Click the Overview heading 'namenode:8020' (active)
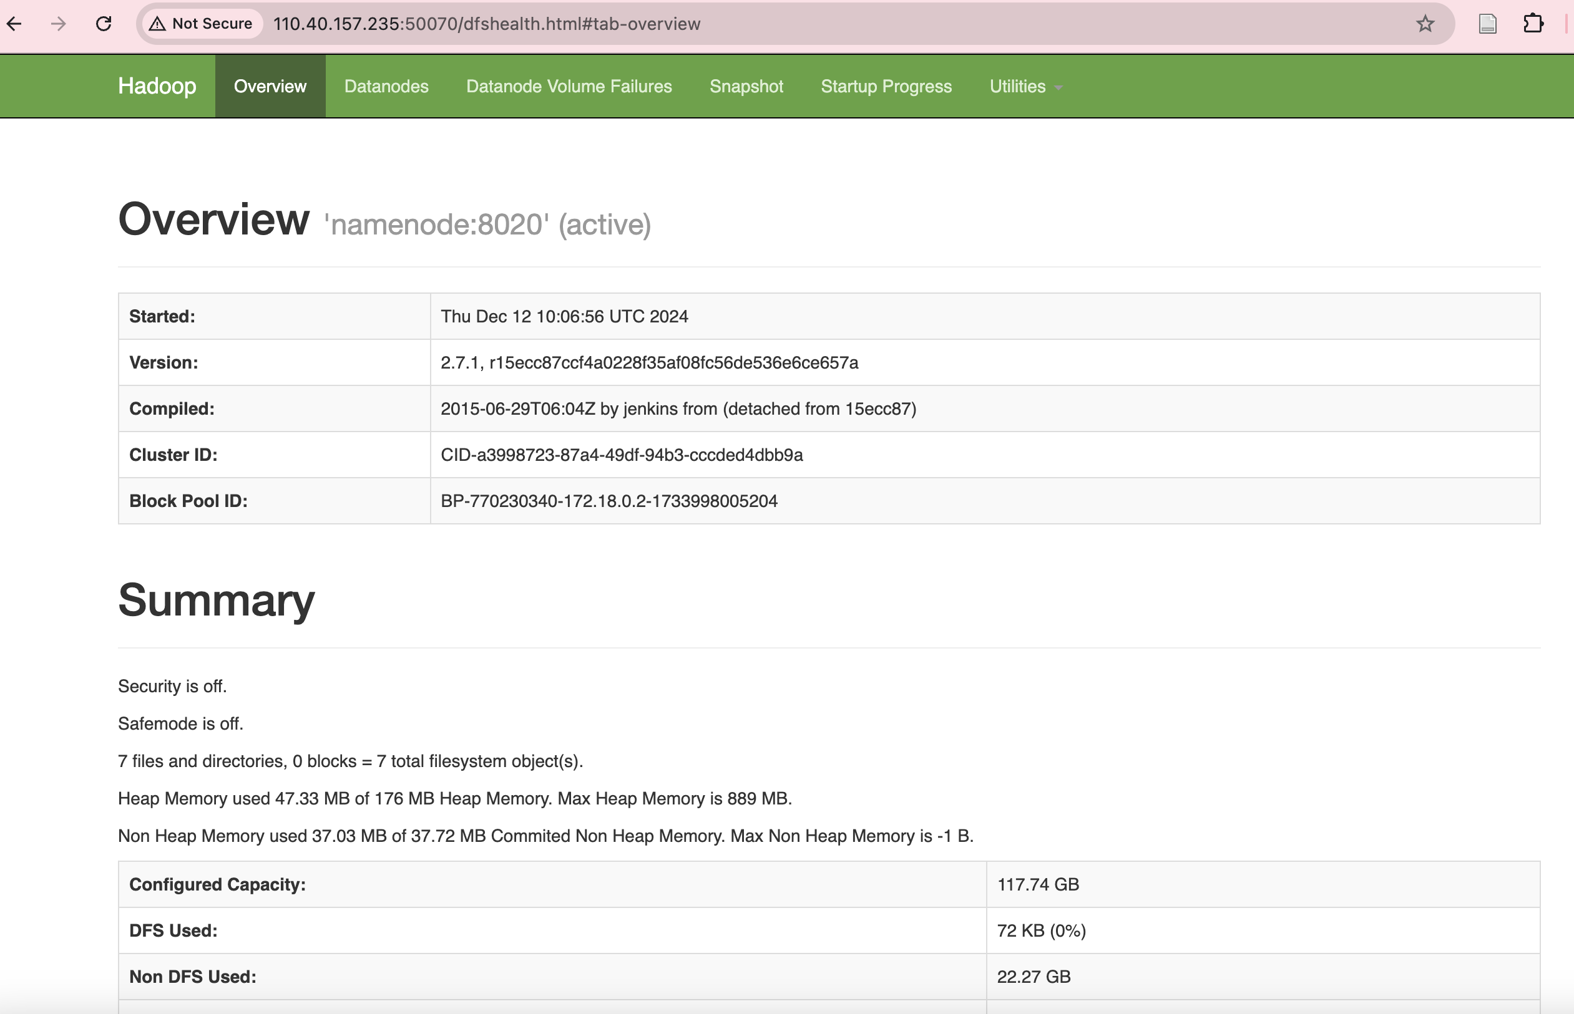 click(x=384, y=220)
